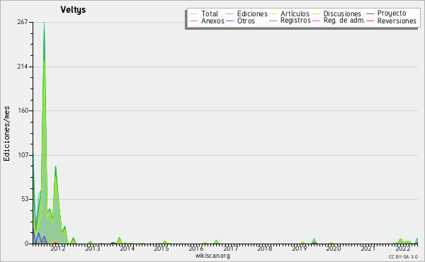Click the 2016 x-axis label
Screen dimensions: 425x262
[196, 249]
